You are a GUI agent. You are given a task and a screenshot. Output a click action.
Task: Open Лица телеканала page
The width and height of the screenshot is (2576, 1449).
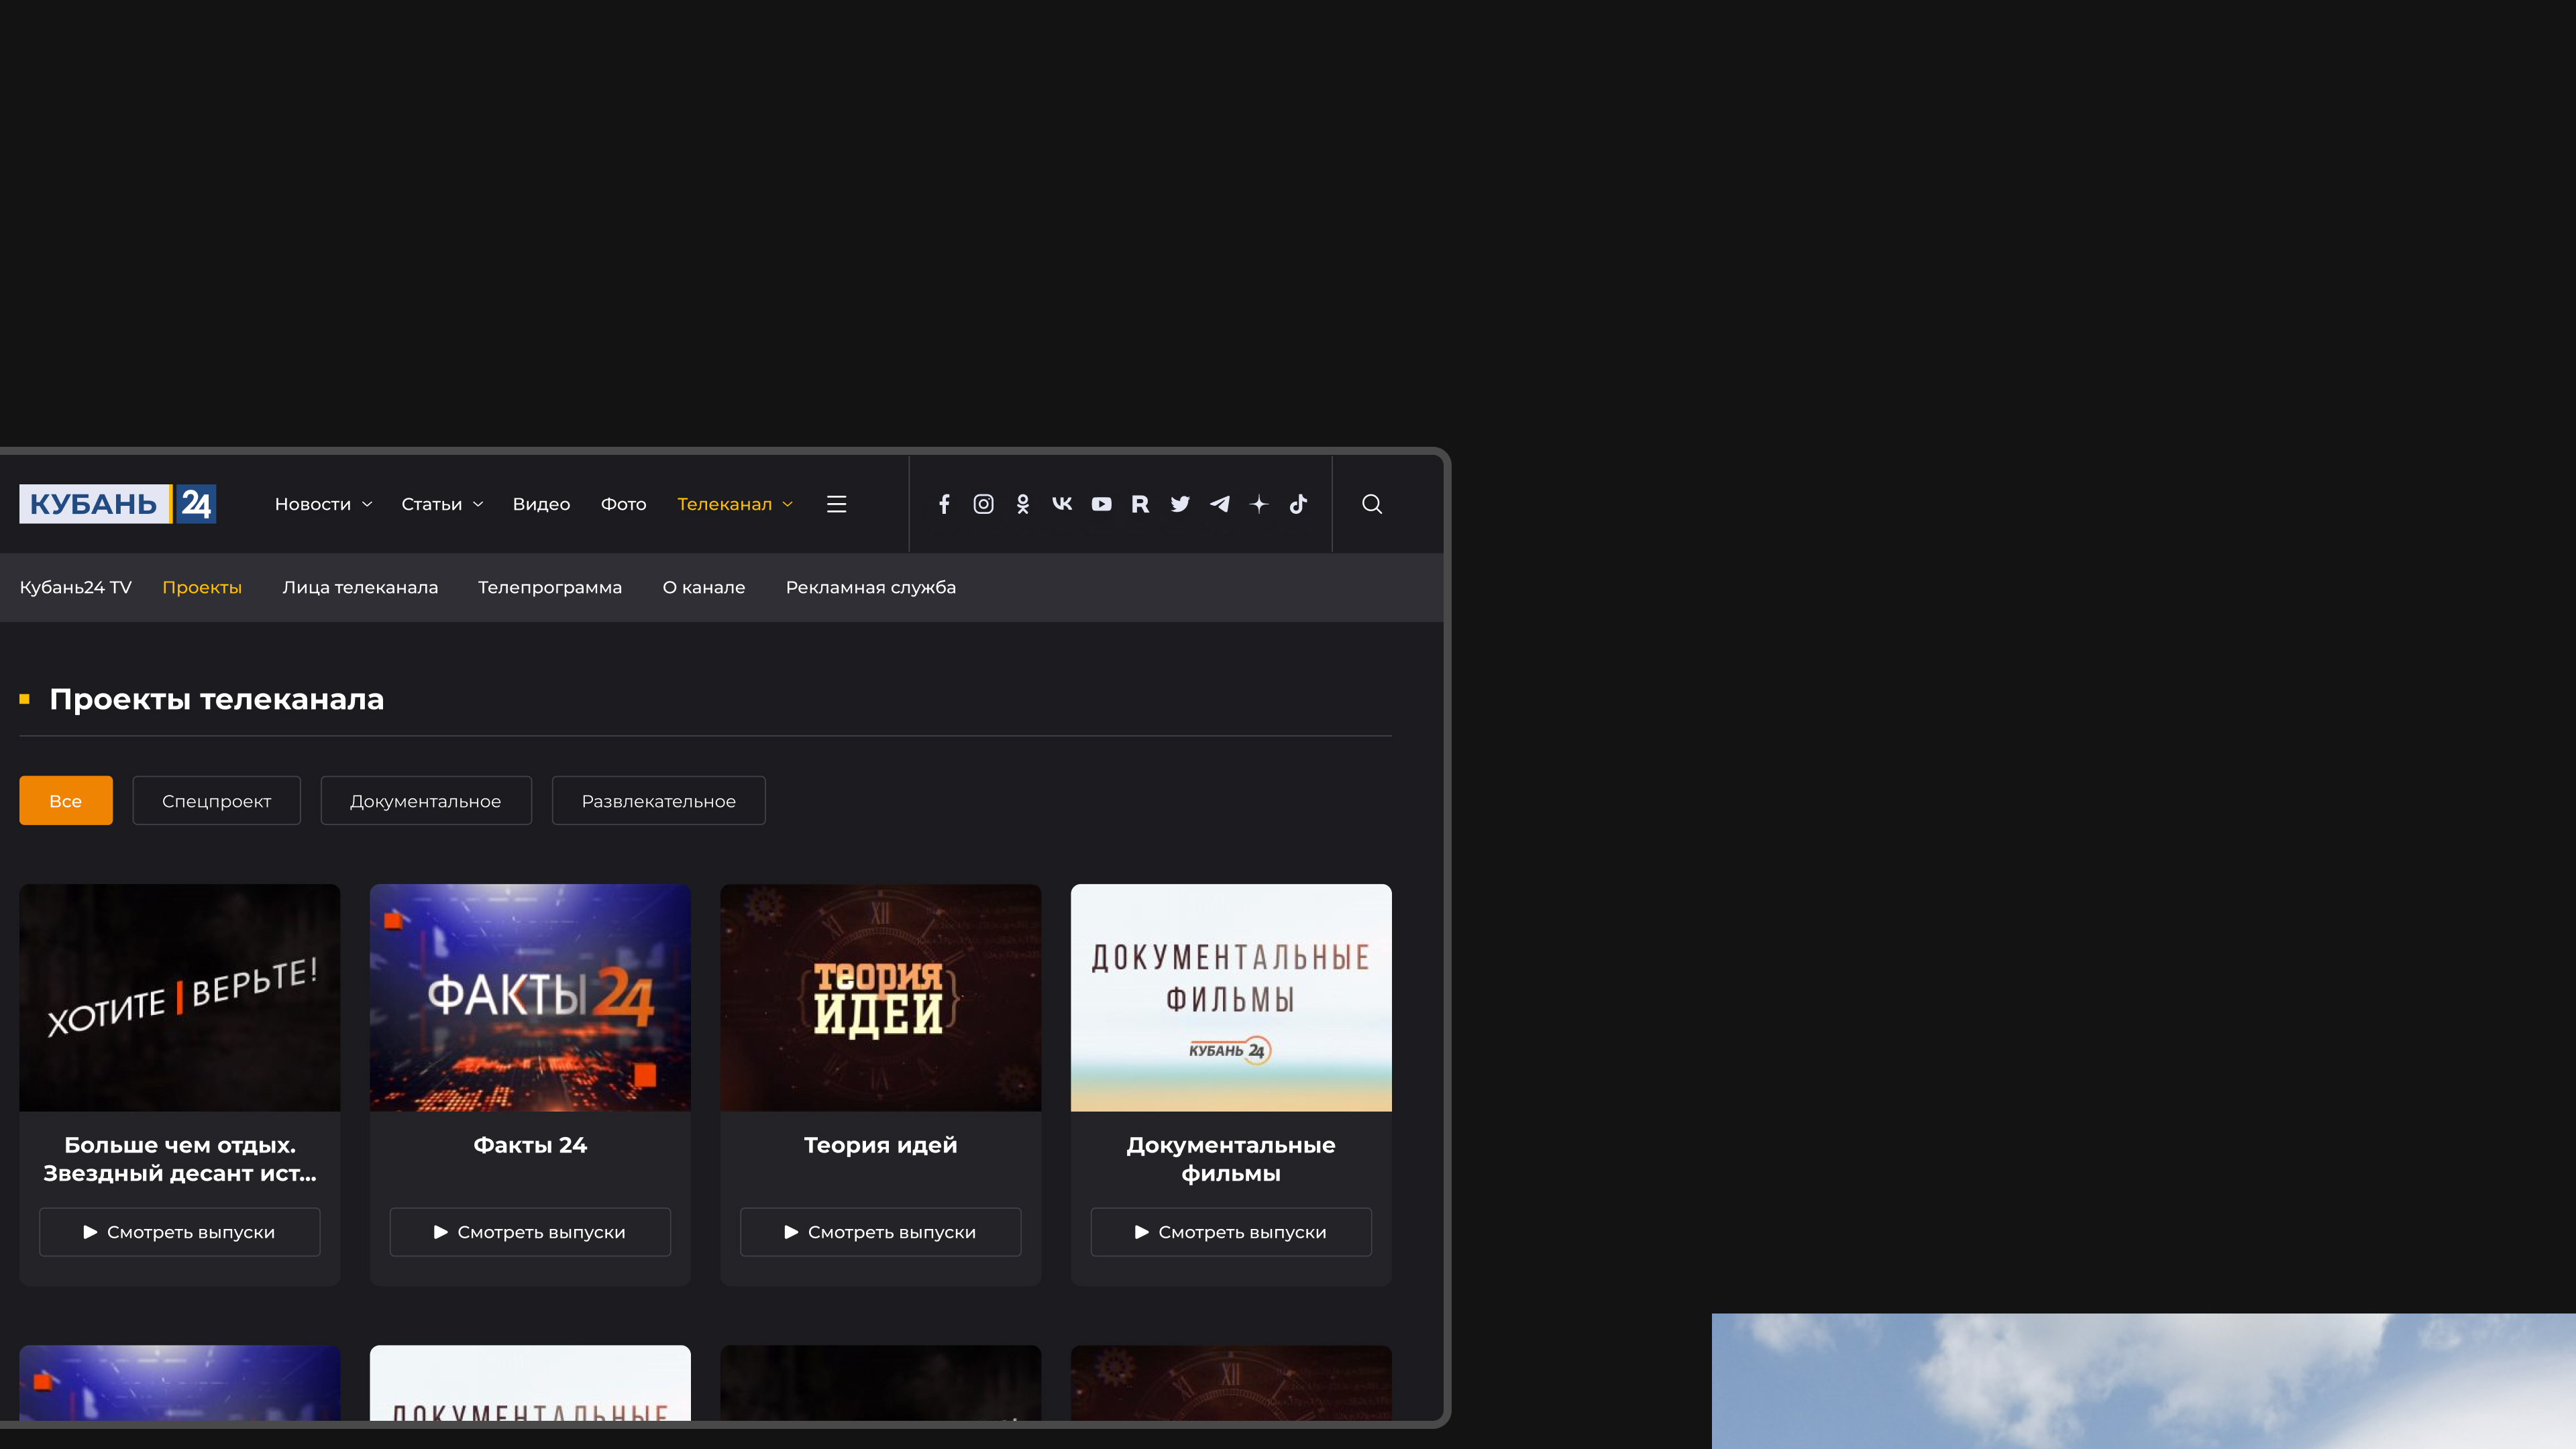[360, 587]
